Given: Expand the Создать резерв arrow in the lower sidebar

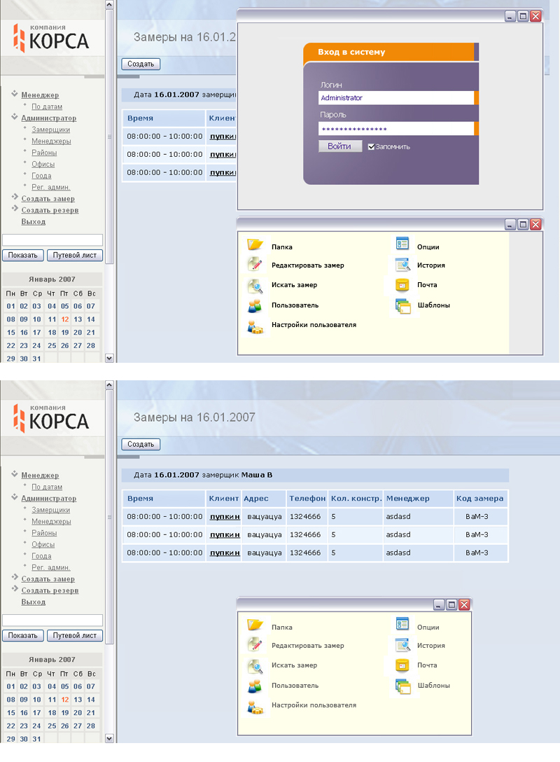Looking at the screenshot, I should [15, 590].
